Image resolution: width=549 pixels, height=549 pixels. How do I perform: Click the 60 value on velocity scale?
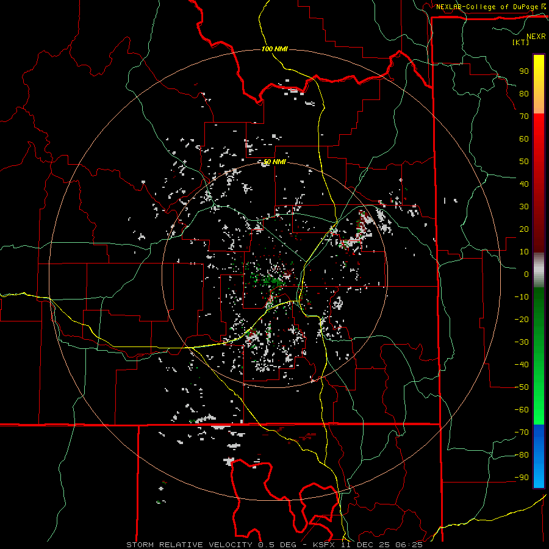pyautogui.click(x=524, y=139)
